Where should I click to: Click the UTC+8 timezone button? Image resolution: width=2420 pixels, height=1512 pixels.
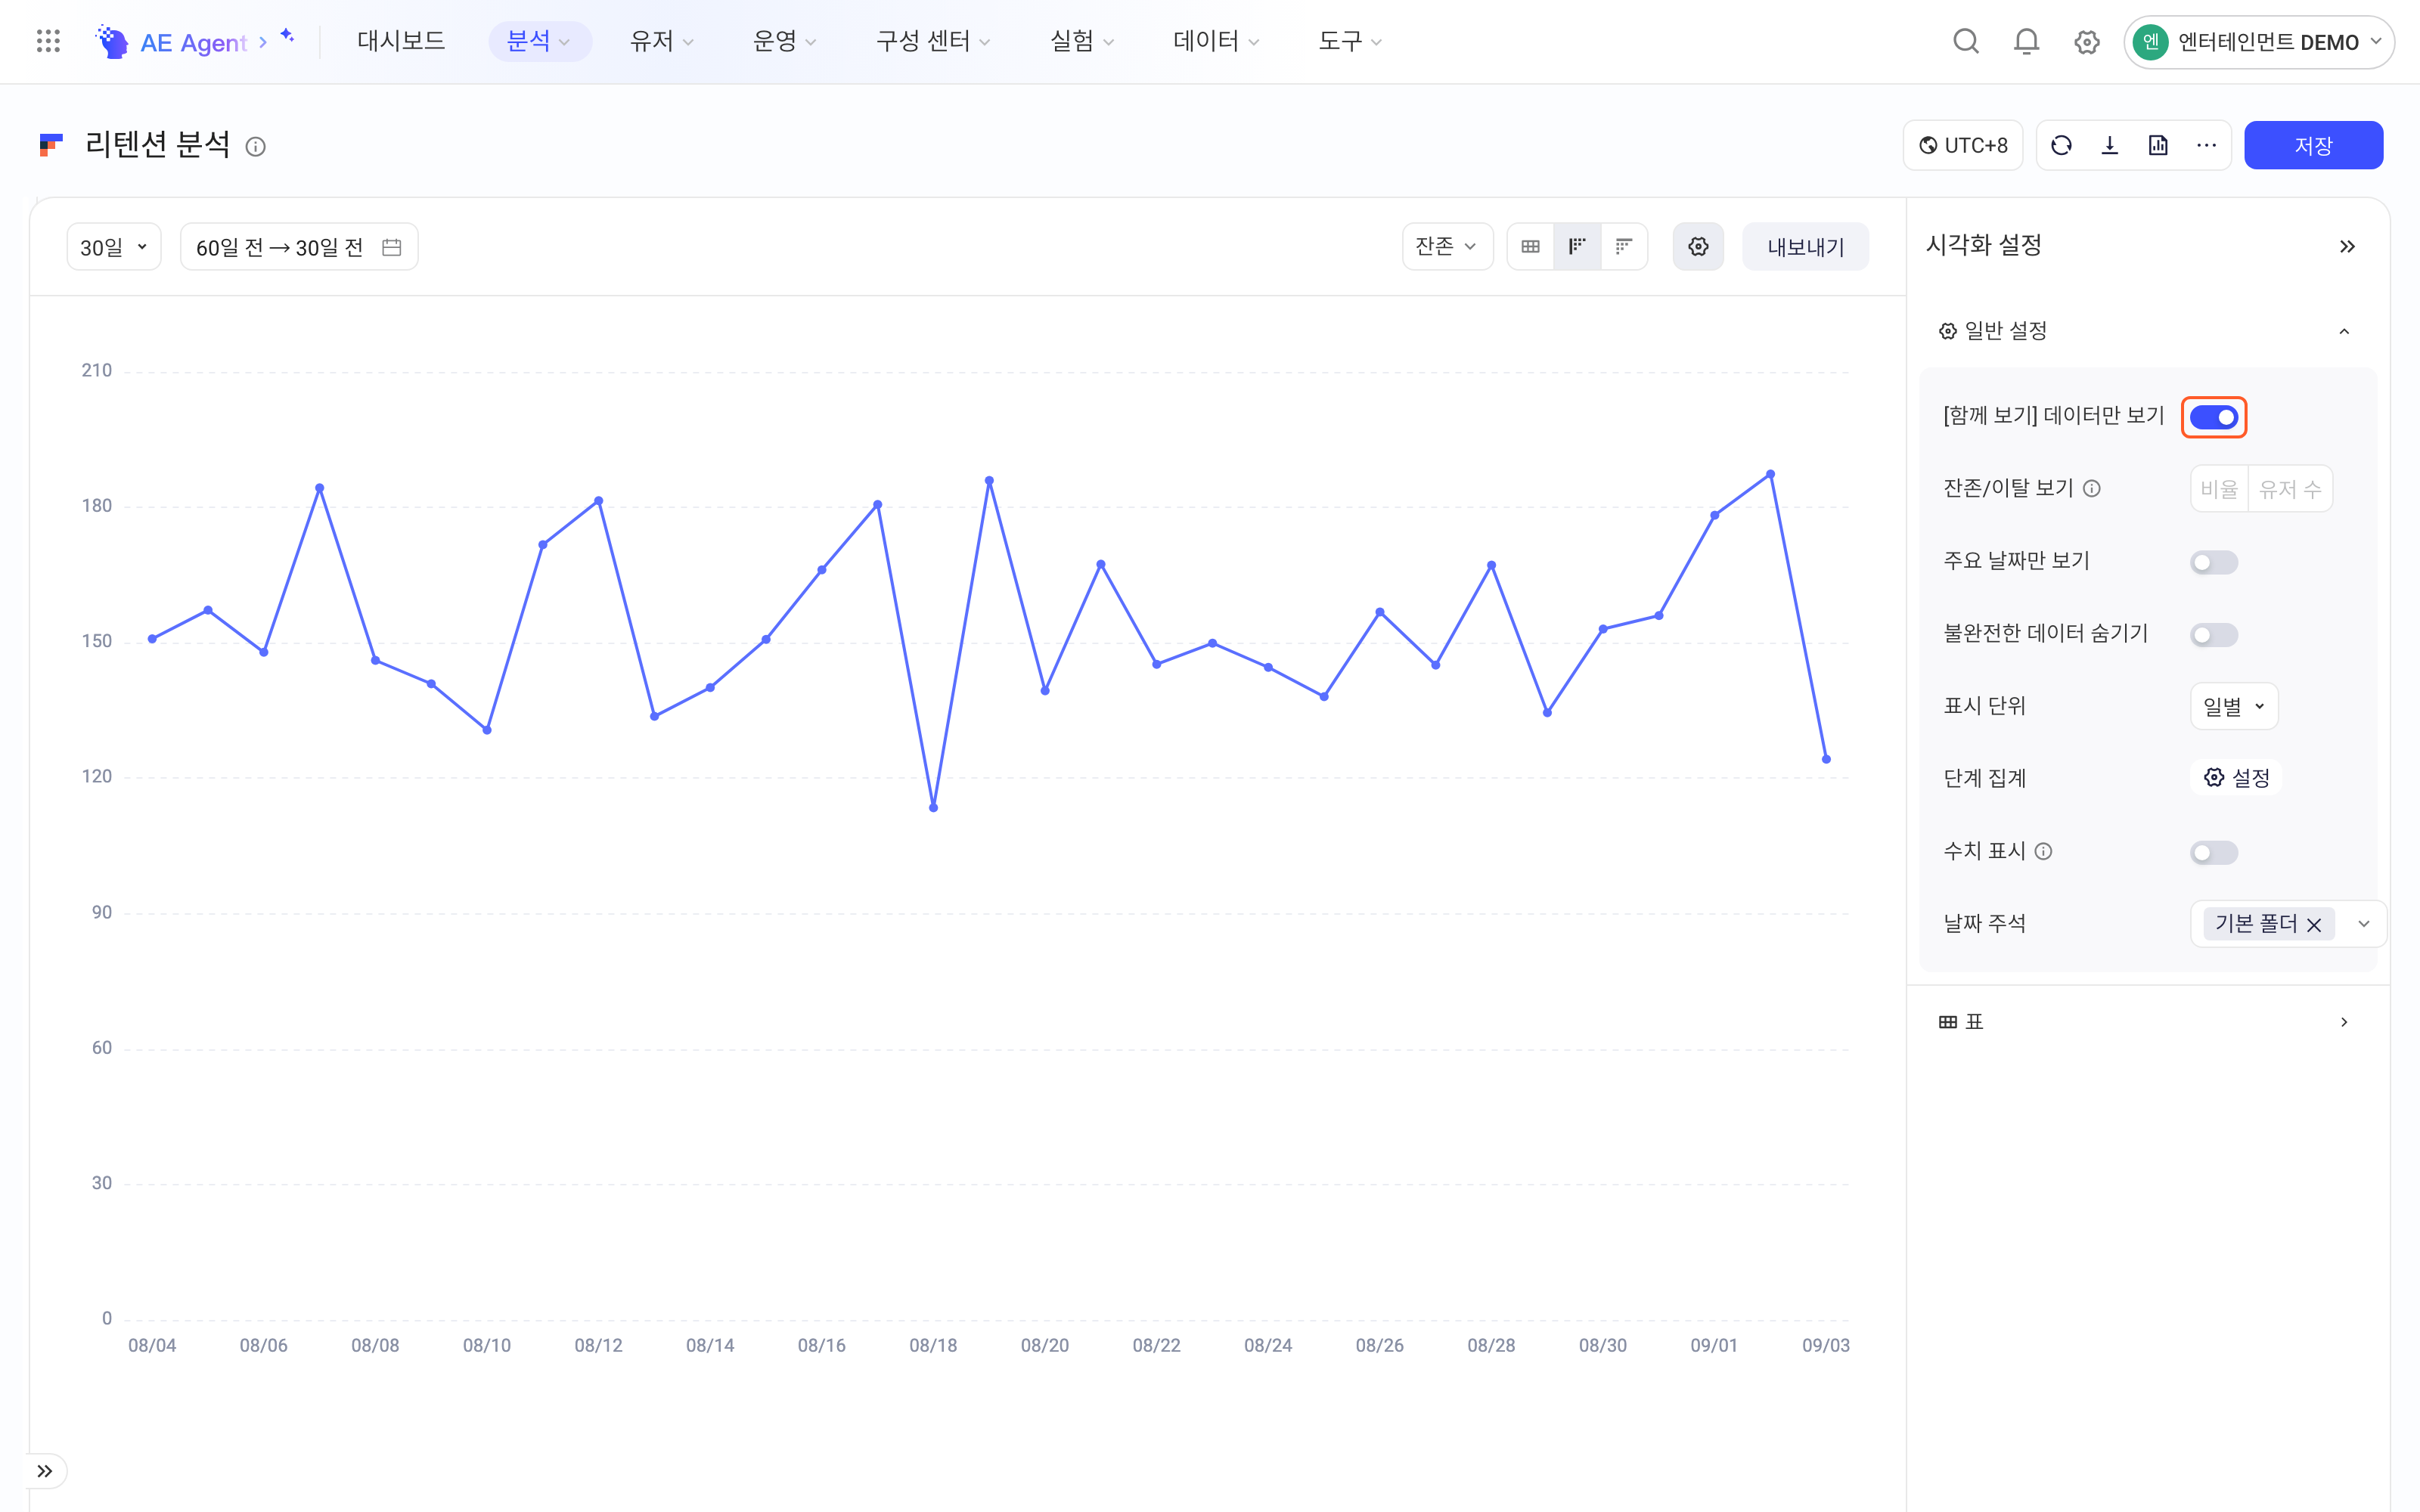tap(1963, 146)
